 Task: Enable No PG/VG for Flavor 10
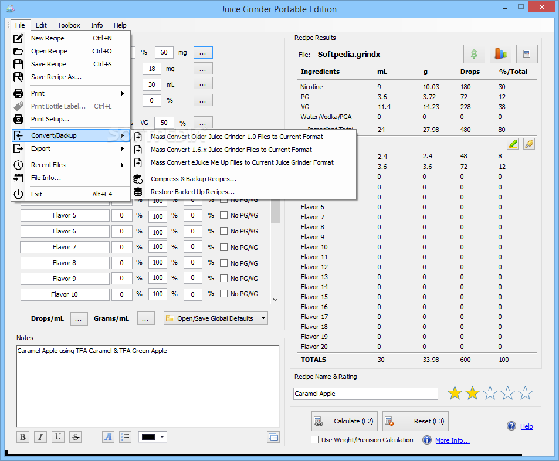coord(223,294)
